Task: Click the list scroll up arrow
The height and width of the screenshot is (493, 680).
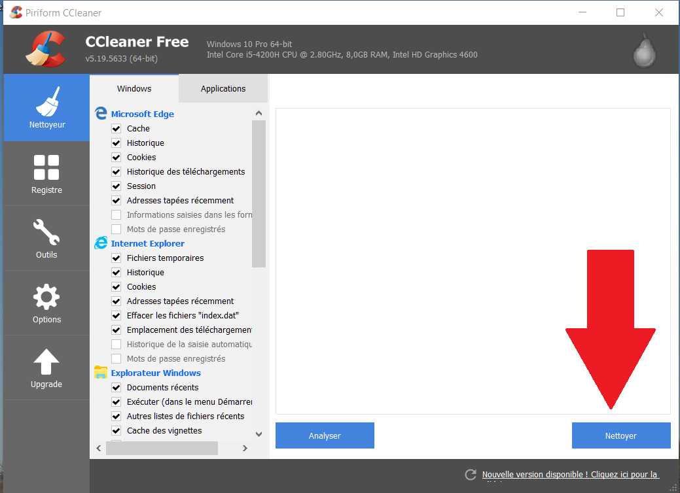Action: coord(259,113)
